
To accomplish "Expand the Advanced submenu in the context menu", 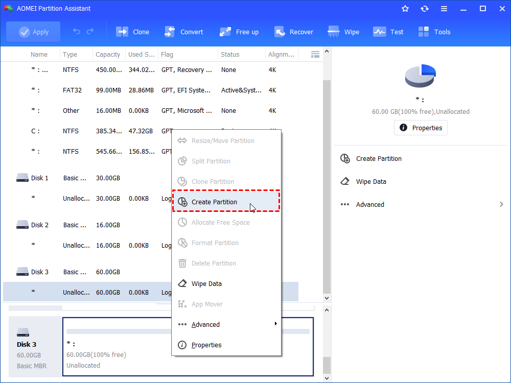I will [206, 324].
